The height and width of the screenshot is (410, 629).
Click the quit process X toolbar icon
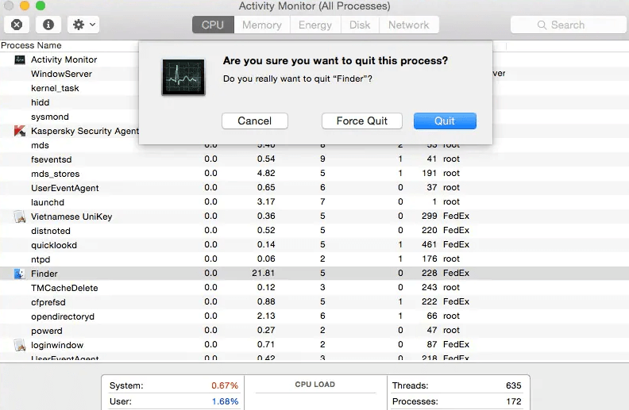point(17,25)
